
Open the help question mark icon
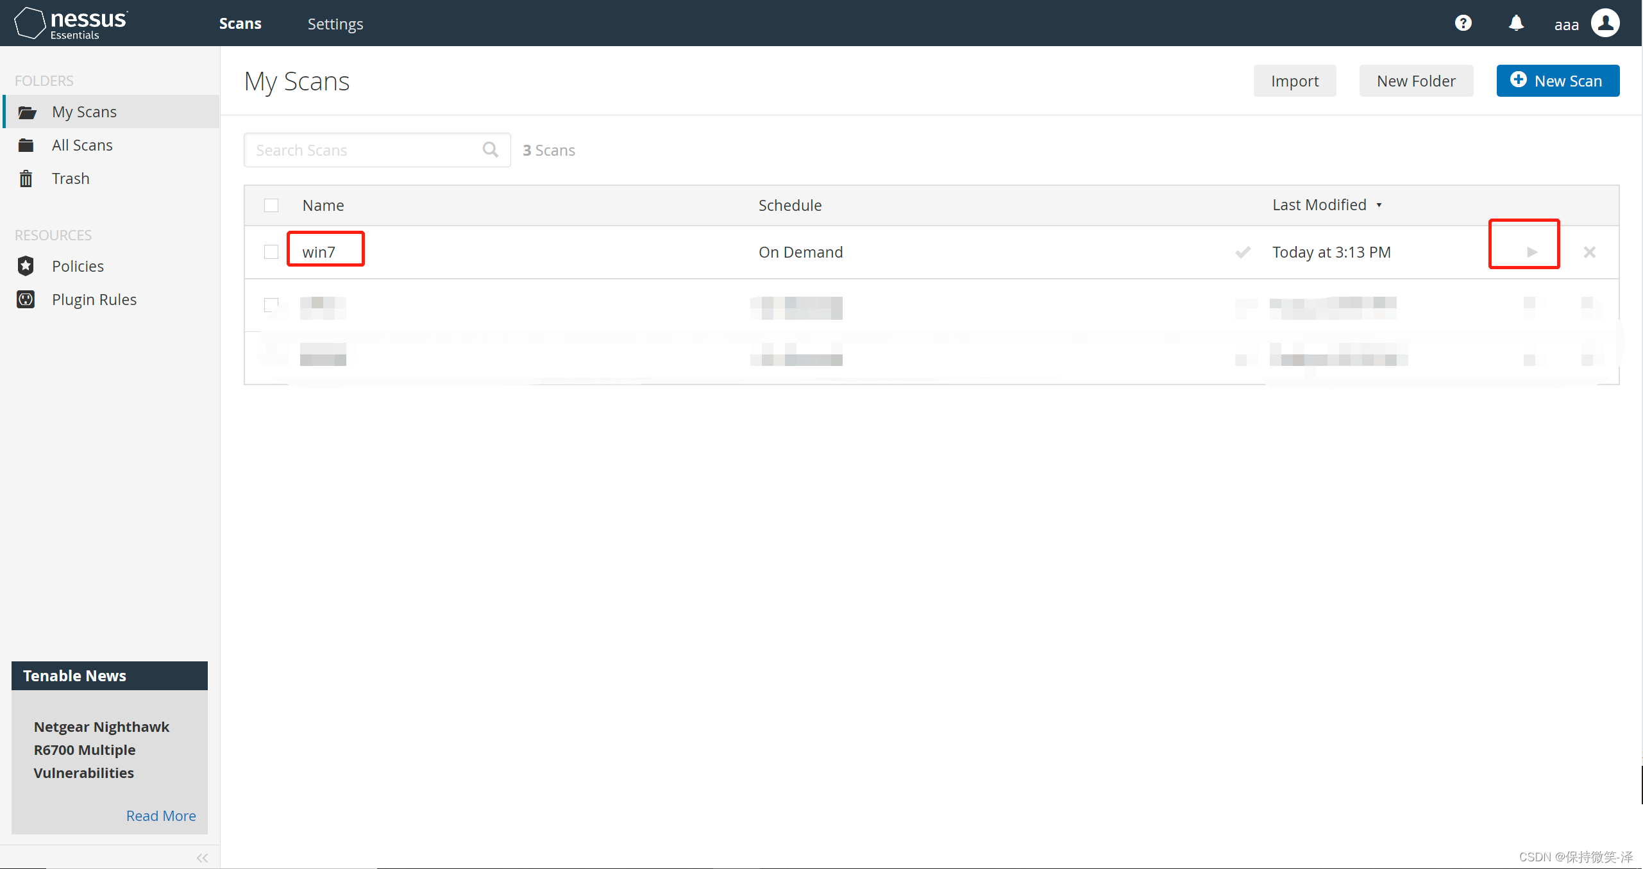1463,23
